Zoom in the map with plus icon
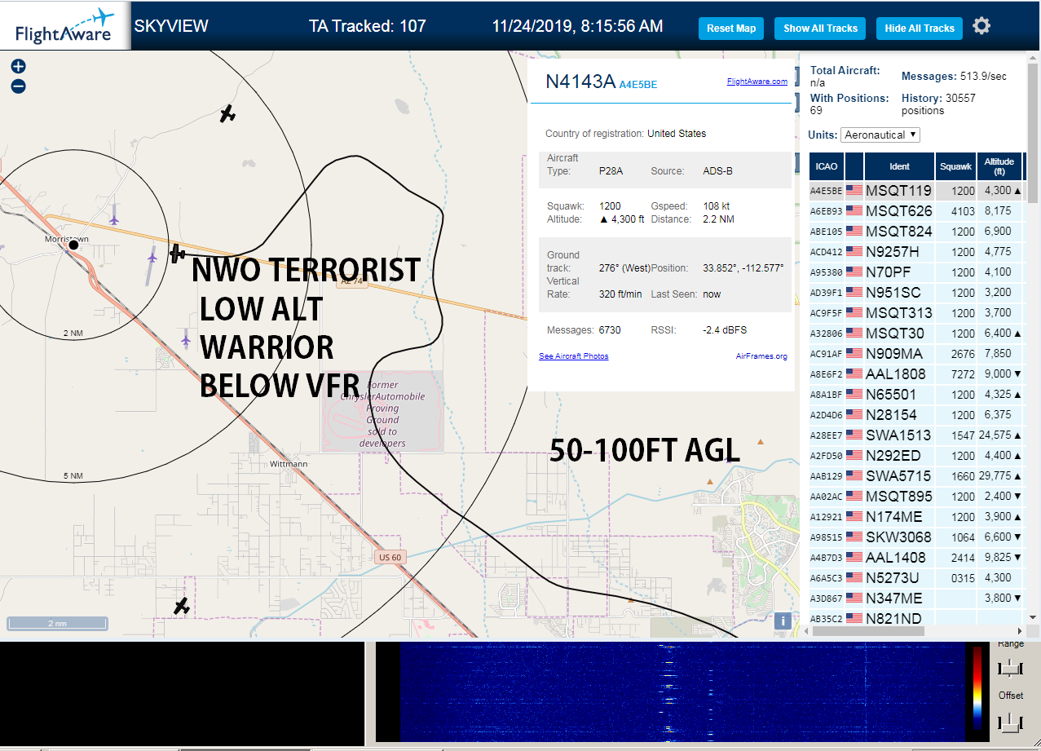The height and width of the screenshot is (751, 1041). pos(18,67)
